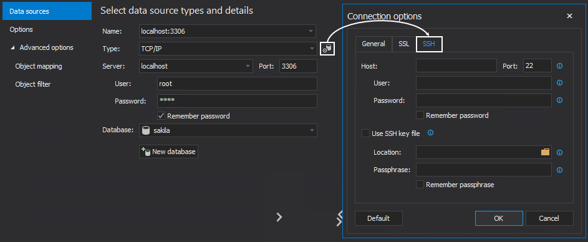This screenshot has height=242, width=588.
Task: Collapse the Advanced options tree node
Action: pyautogui.click(x=13, y=48)
